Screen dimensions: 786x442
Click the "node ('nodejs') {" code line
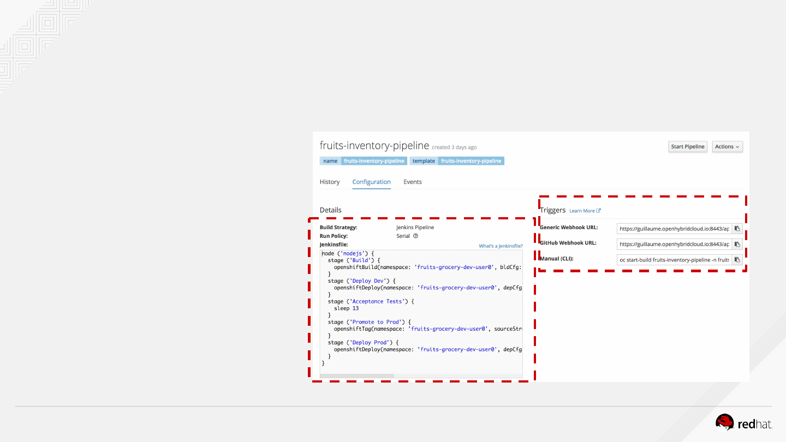coord(348,254)
